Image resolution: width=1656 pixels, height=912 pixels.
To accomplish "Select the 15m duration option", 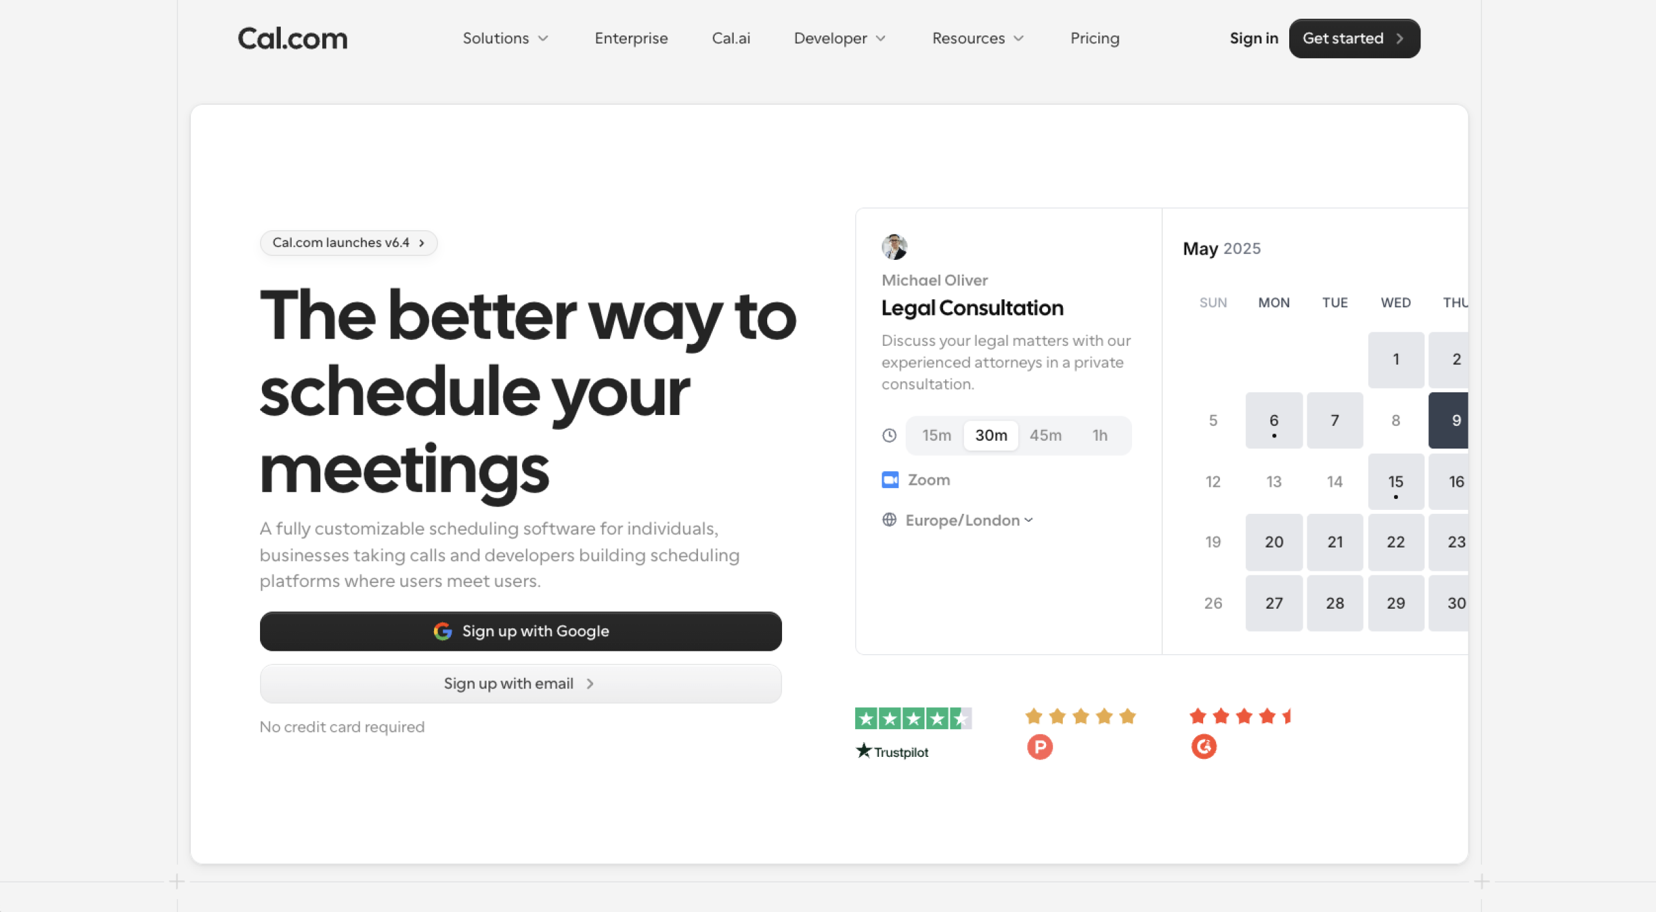I will pyautogui.click(x=936, y=435).
